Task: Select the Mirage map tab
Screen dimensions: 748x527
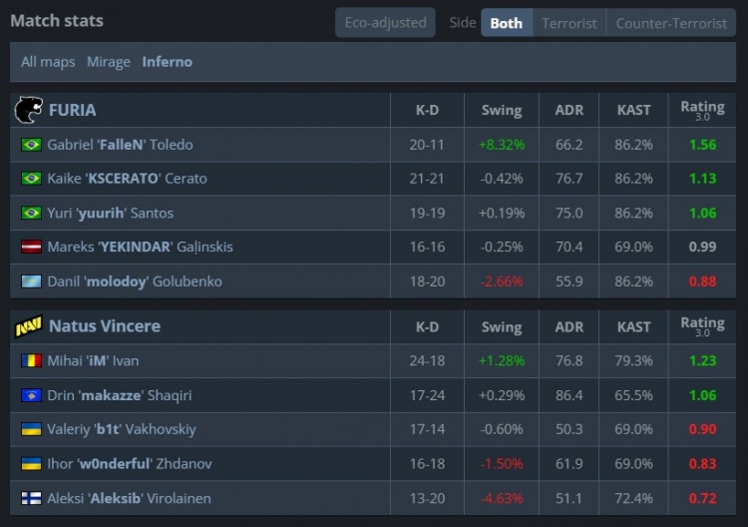Action: pyautogui.click(x=109, y=62)
